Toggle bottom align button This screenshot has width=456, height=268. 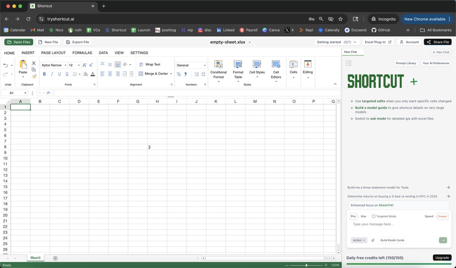[117, 65]
